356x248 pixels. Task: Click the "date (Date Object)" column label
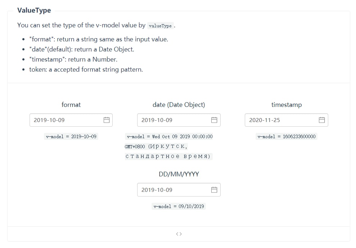[x=179, y=105]
